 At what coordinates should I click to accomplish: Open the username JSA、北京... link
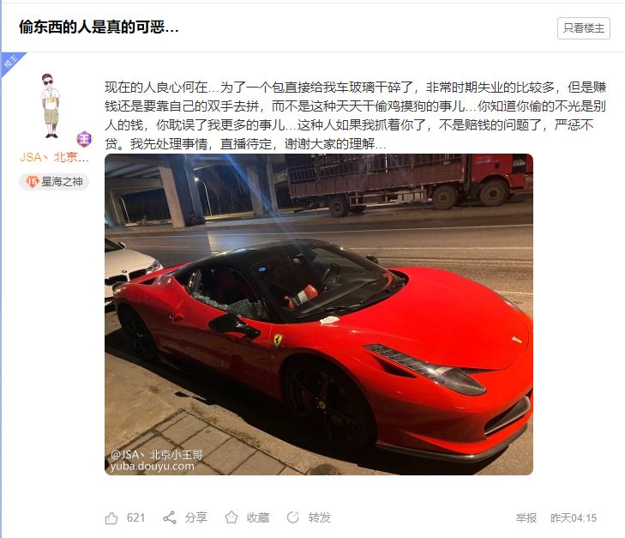[54, 157]
